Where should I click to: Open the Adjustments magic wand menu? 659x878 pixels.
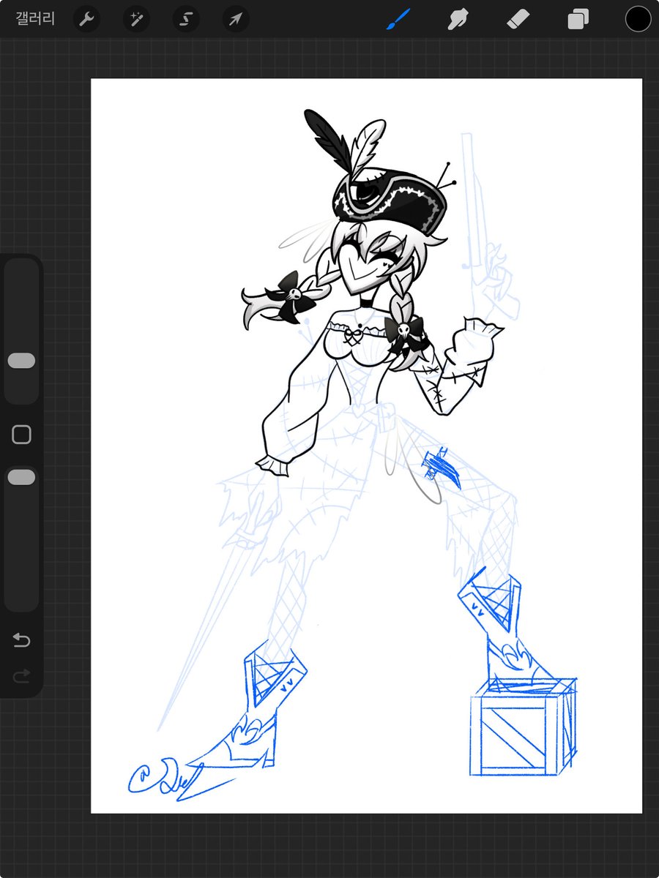click(x=136, y=20)
